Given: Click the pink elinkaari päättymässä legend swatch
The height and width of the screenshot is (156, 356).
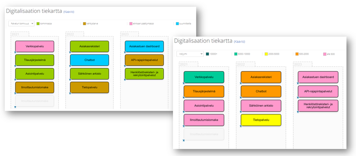Looking at the screenshot, I should (131, 24).
